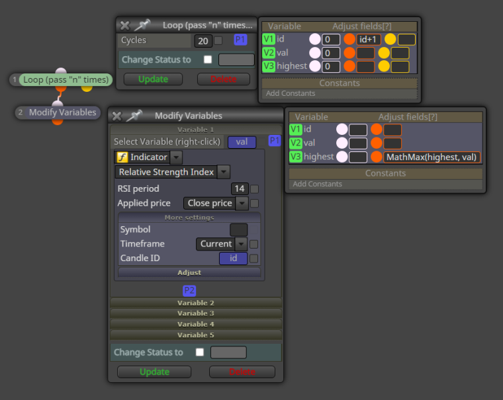Click the P2 badge below Adjust
This screenshot has width=503, height=400.
click(x=189, y=291)
